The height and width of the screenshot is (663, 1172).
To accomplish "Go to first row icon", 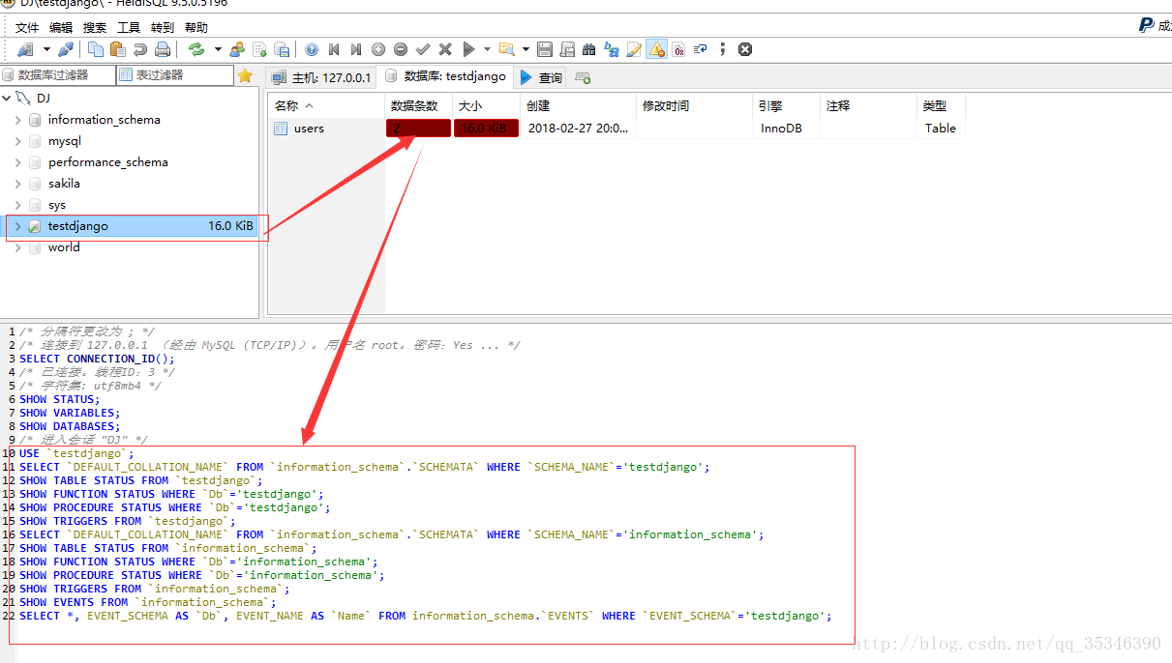I will pyautogui.click(x=334, y=49).
